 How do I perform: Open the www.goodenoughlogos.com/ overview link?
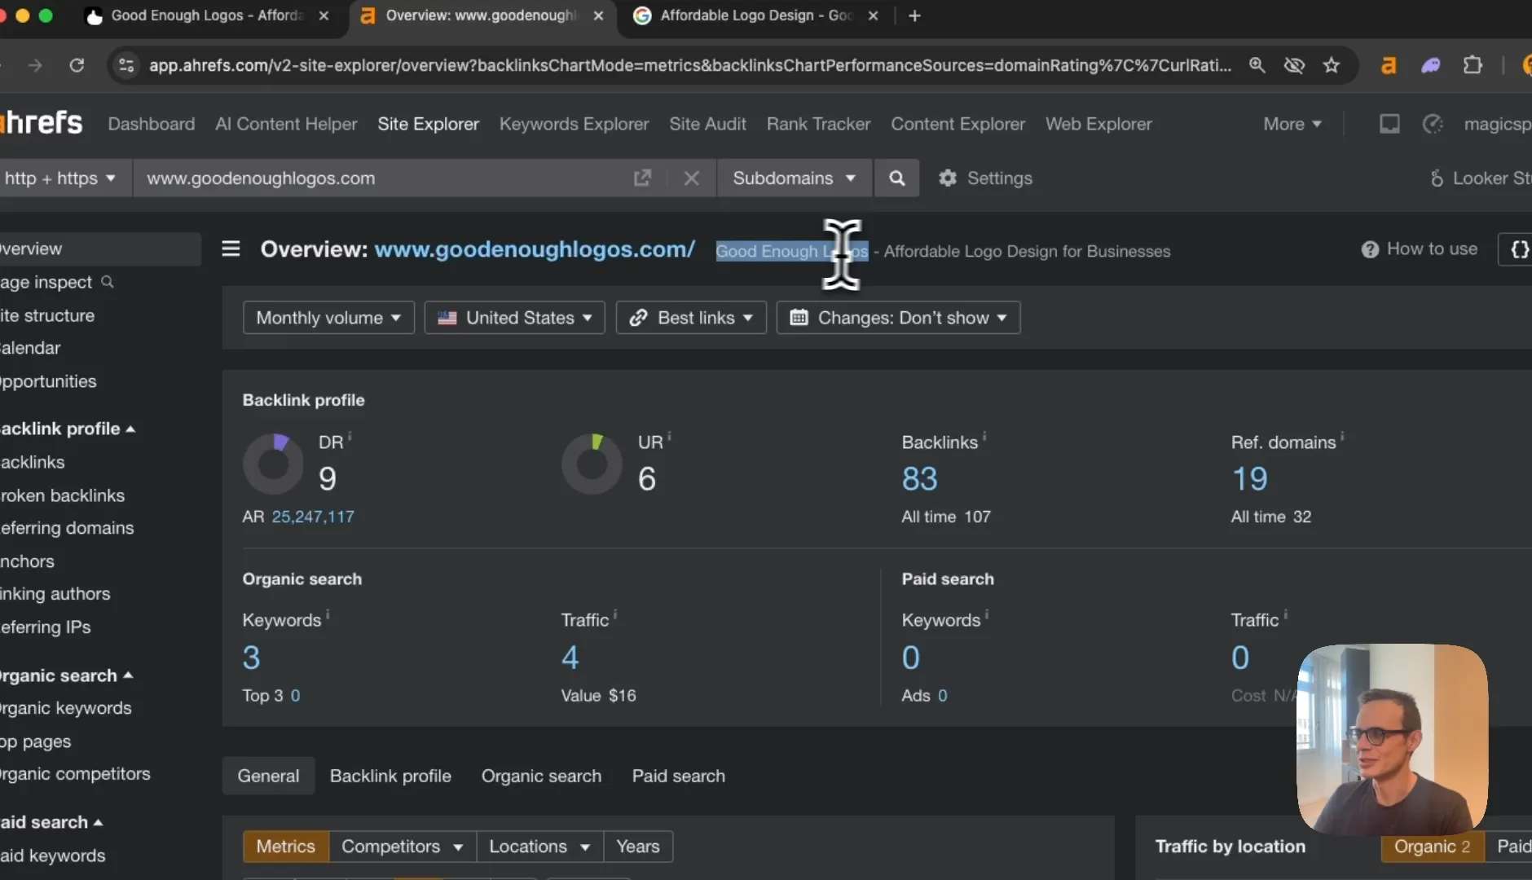535,249
